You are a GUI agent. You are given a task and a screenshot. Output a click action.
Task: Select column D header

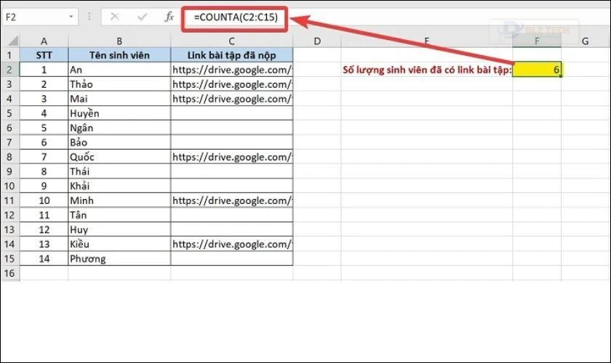click(x=317, y=41)
